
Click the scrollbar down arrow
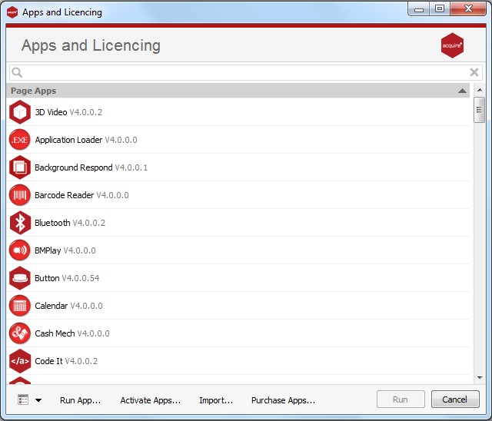pyautogui.click(x=480, y=378)
